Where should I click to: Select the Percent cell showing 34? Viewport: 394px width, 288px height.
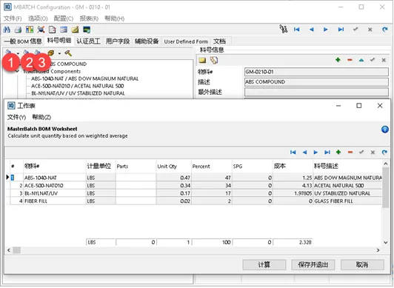211,186
